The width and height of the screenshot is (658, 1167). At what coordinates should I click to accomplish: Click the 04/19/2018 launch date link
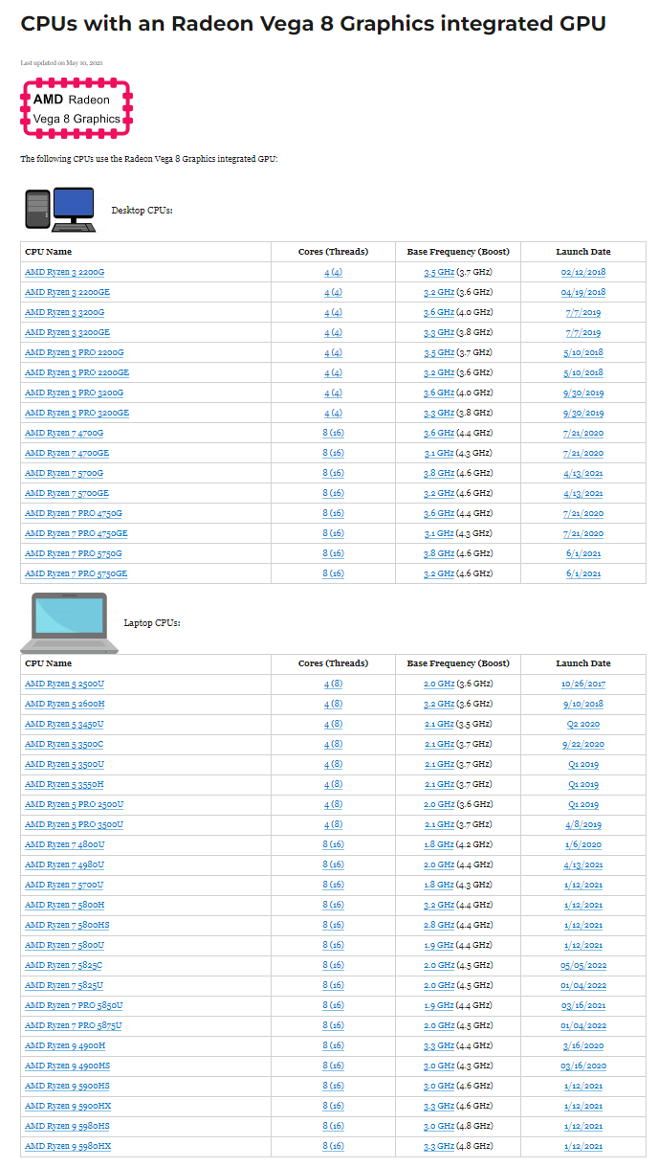click(x=583, y=293)
